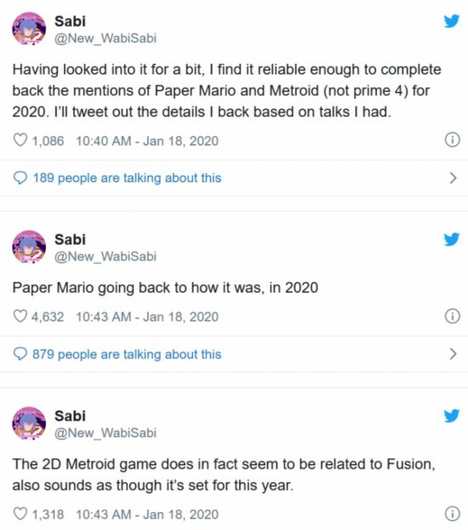468x530 pixels.
Task: Click speech bubble icon beside 189 people
Action: [x=20, y=178]
